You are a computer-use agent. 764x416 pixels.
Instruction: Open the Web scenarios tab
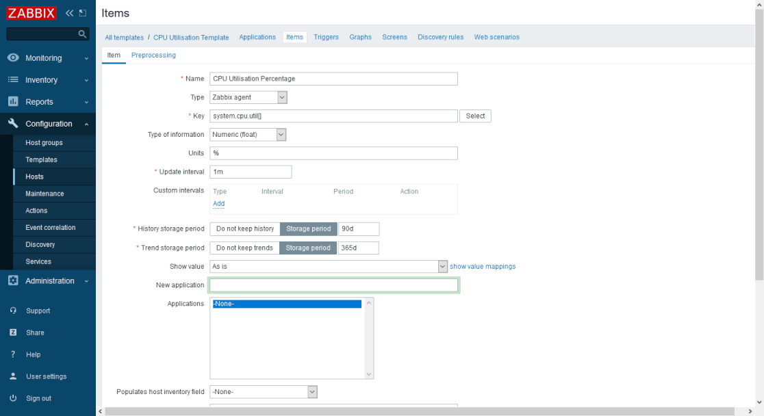[496, 37]
